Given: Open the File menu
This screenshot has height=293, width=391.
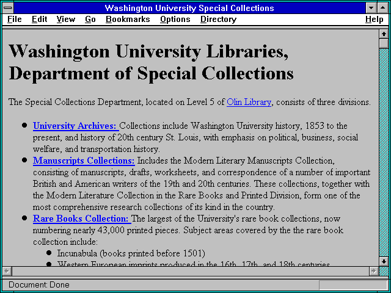Looking at the screenshot, I should (x=15, y=20).
